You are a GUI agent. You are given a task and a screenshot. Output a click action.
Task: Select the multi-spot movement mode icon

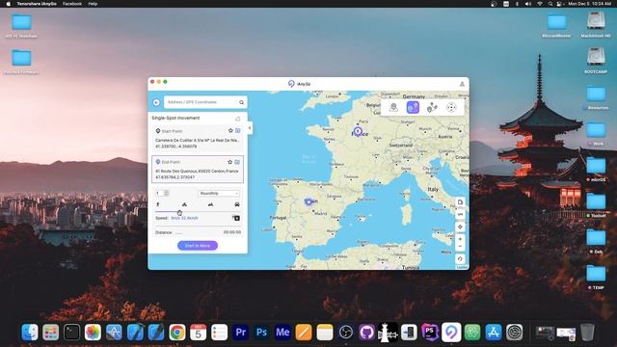[x=432, y=107]
